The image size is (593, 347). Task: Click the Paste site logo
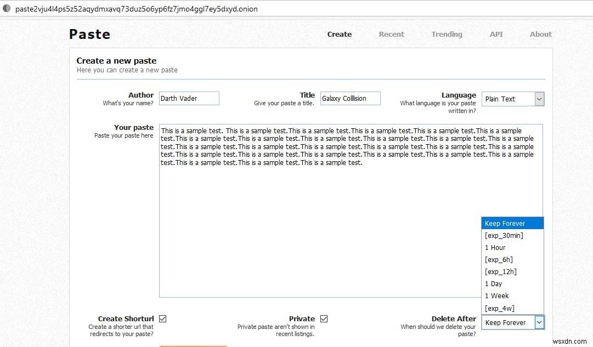[89, 34]
